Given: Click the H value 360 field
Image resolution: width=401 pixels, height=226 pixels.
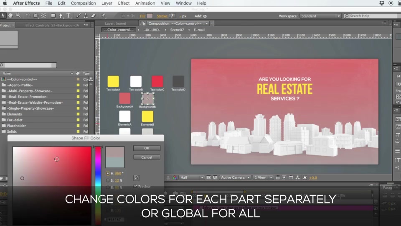Looking at the screenshot, I should (118, 173).
